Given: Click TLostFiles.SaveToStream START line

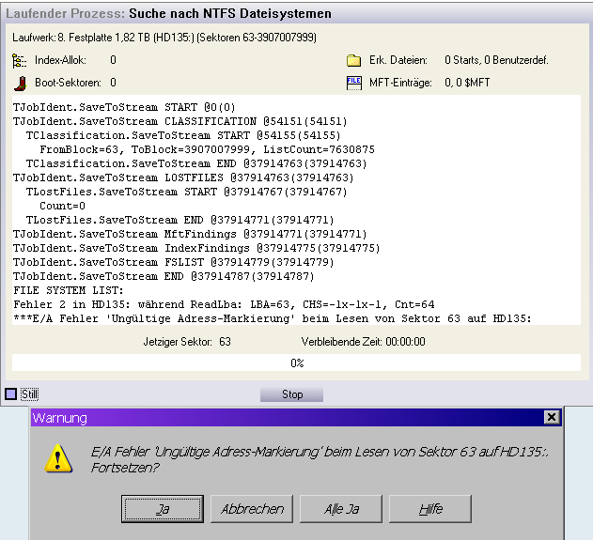Looking at the screenshot, I should [186, 192].
